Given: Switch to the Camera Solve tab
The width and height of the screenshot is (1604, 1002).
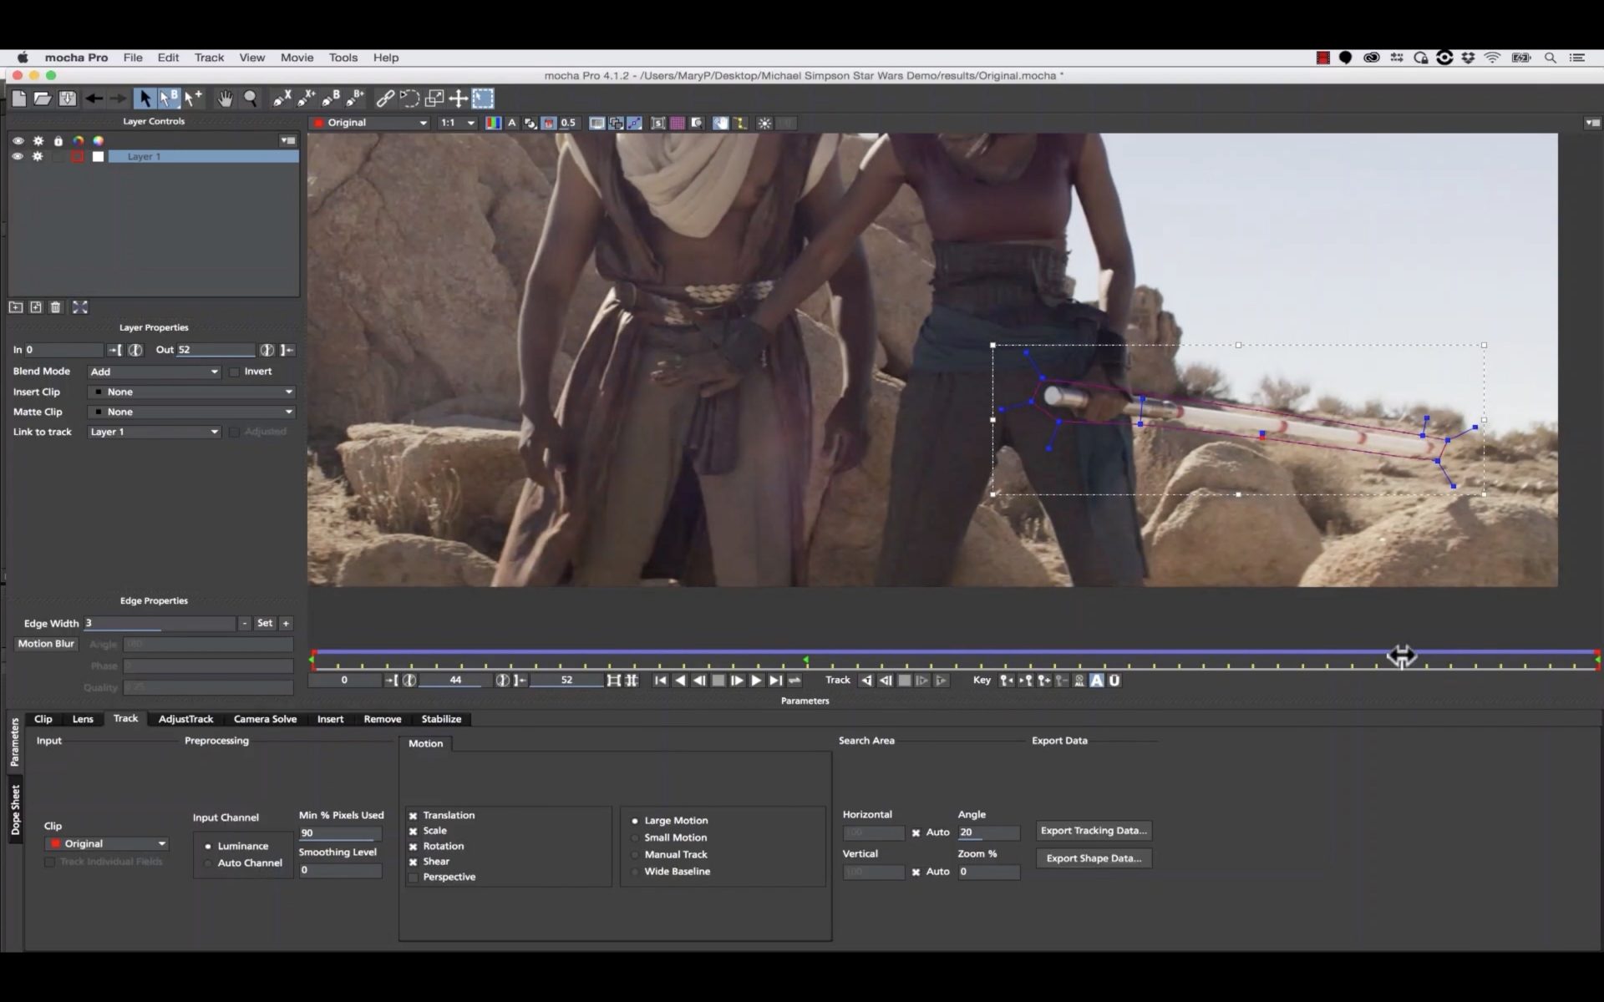Looking at the screenshot, I should click(265, 719).
